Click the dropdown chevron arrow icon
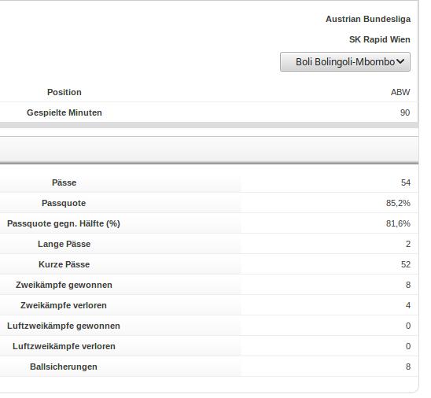This screenshot has height=398, width=431. coord(400,61)
